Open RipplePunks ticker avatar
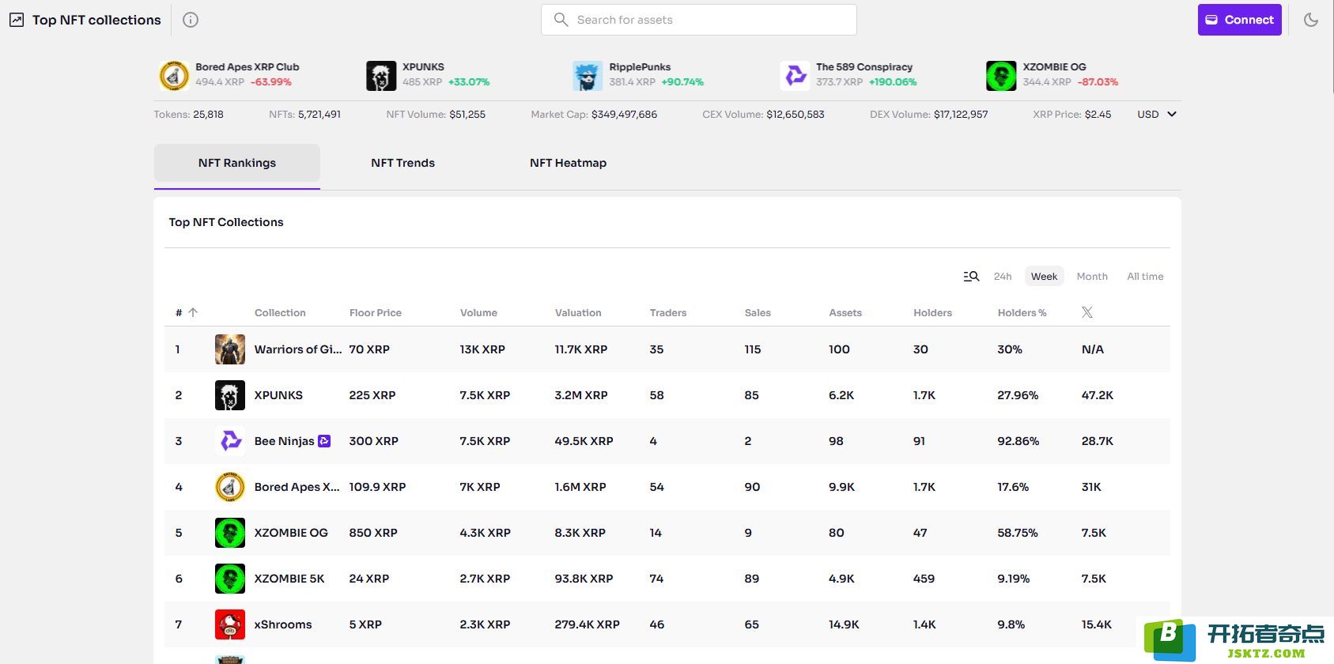Screen dimensions: 1334x664 [x=588, y=75]
